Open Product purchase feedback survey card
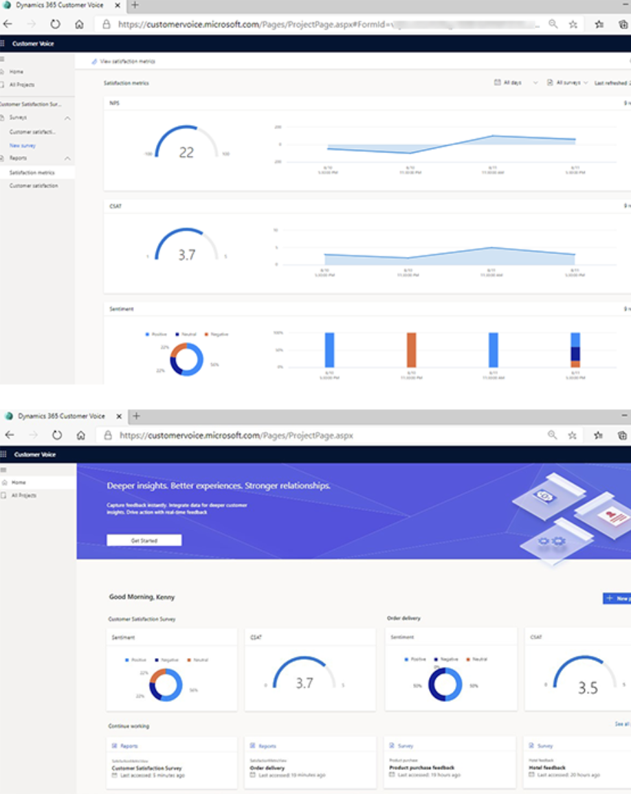The height and width of the screenshot is (794, 631). [450, 762]
